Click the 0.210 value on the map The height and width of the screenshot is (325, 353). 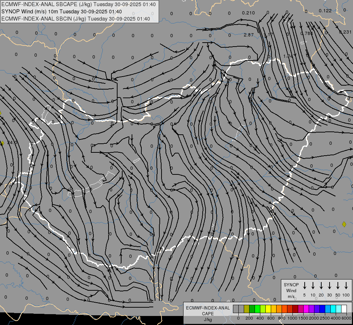pyautogui.click(x=248, y=13)
